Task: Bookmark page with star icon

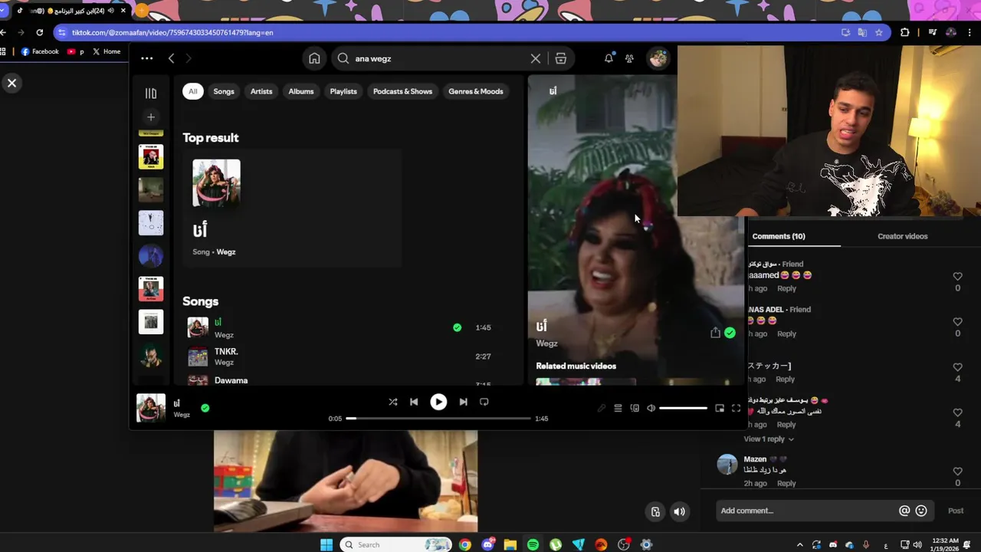Action: tap(878, 32)
